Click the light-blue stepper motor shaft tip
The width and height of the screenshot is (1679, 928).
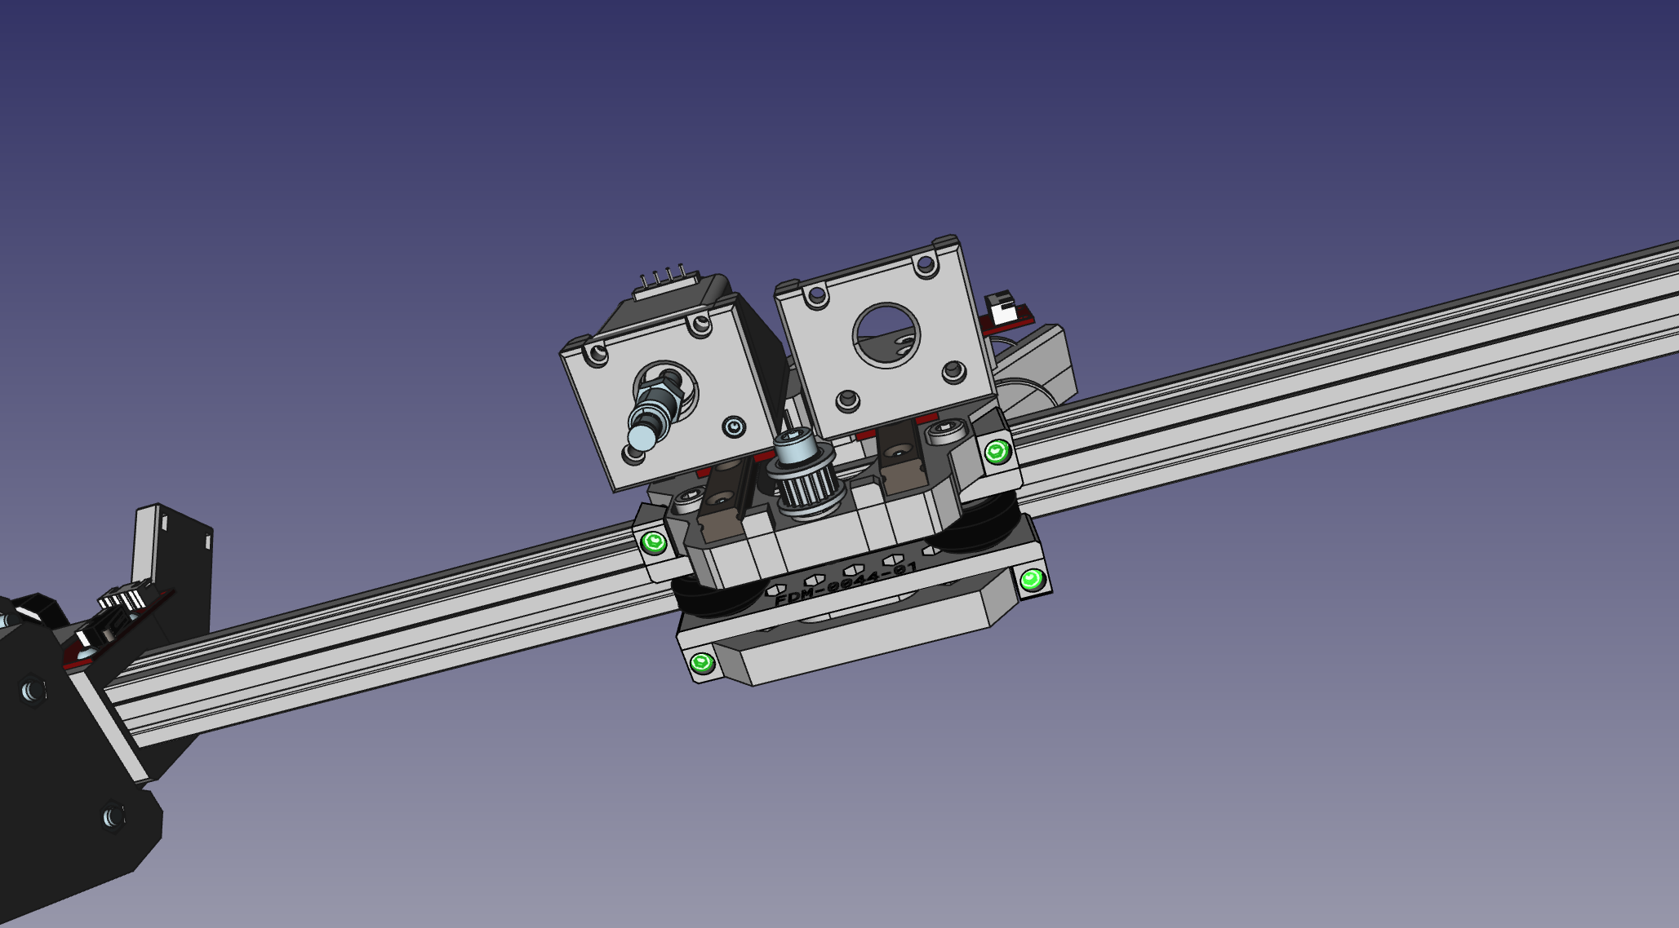point(641,440)
